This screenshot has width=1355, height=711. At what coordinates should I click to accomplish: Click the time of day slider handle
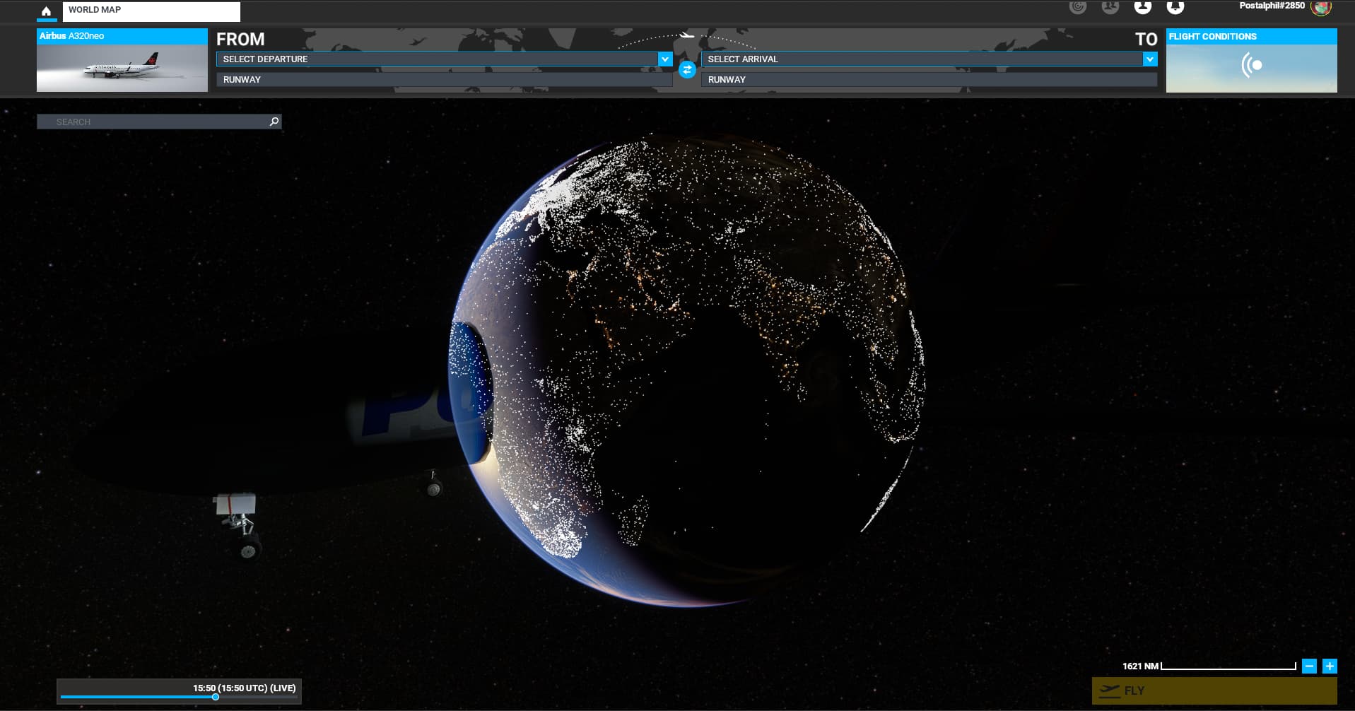click(216, 697)
